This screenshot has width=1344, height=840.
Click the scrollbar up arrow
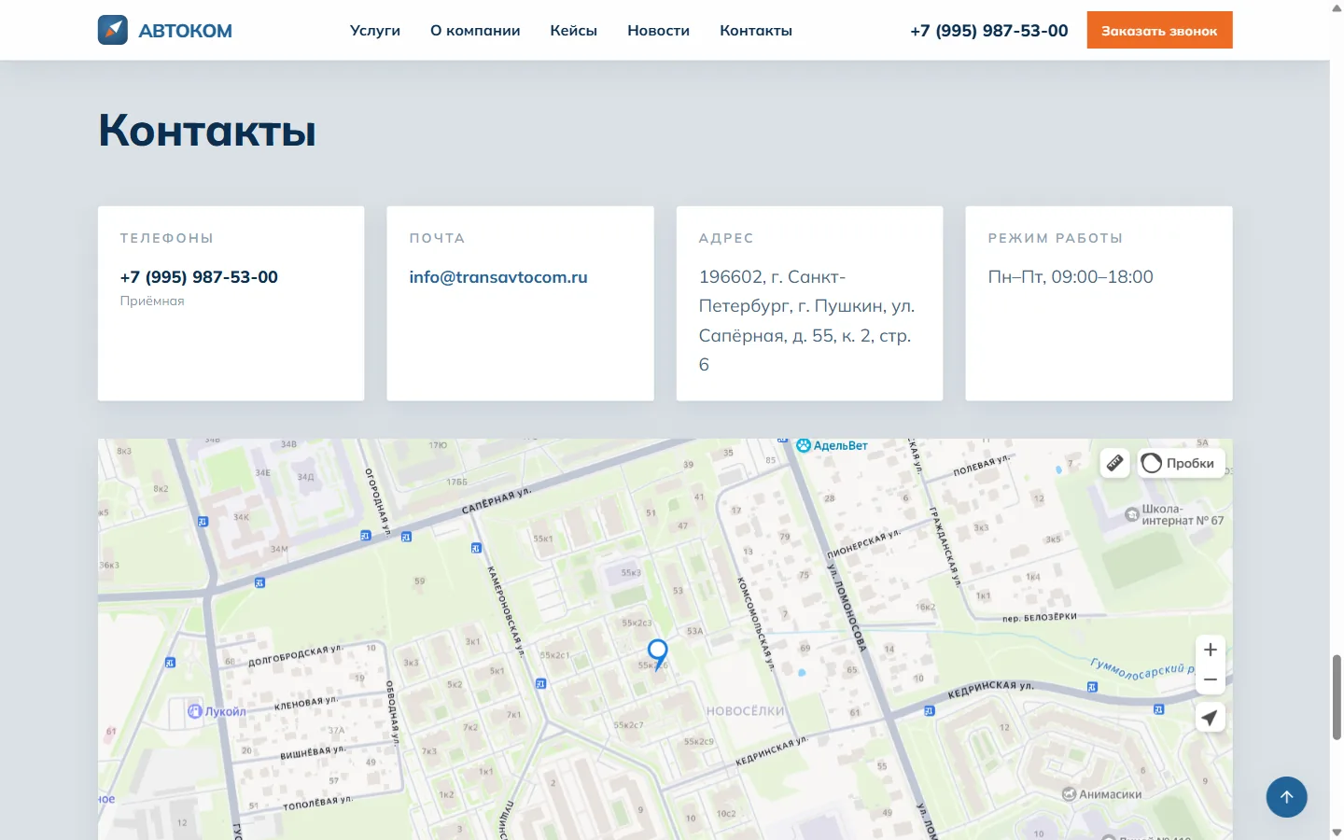tap(1337, 7)
